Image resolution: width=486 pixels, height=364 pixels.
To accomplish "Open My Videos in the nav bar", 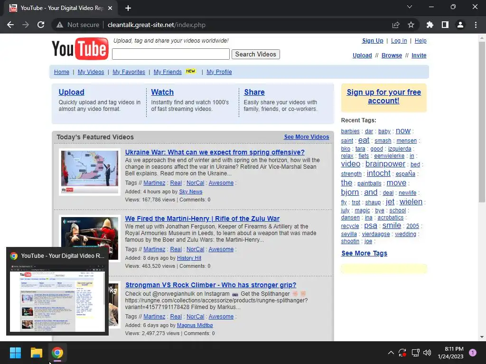I will click(x=91, y=72).
